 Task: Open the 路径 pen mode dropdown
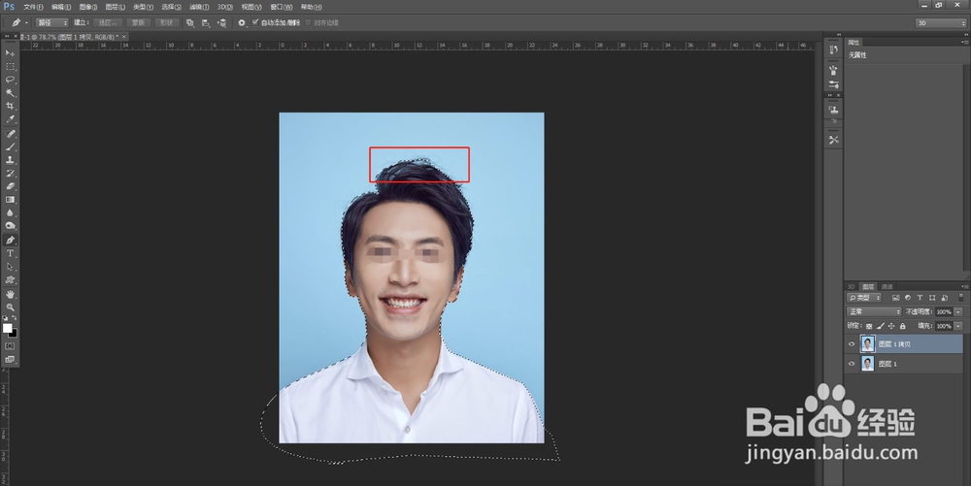tap(52, 21)
